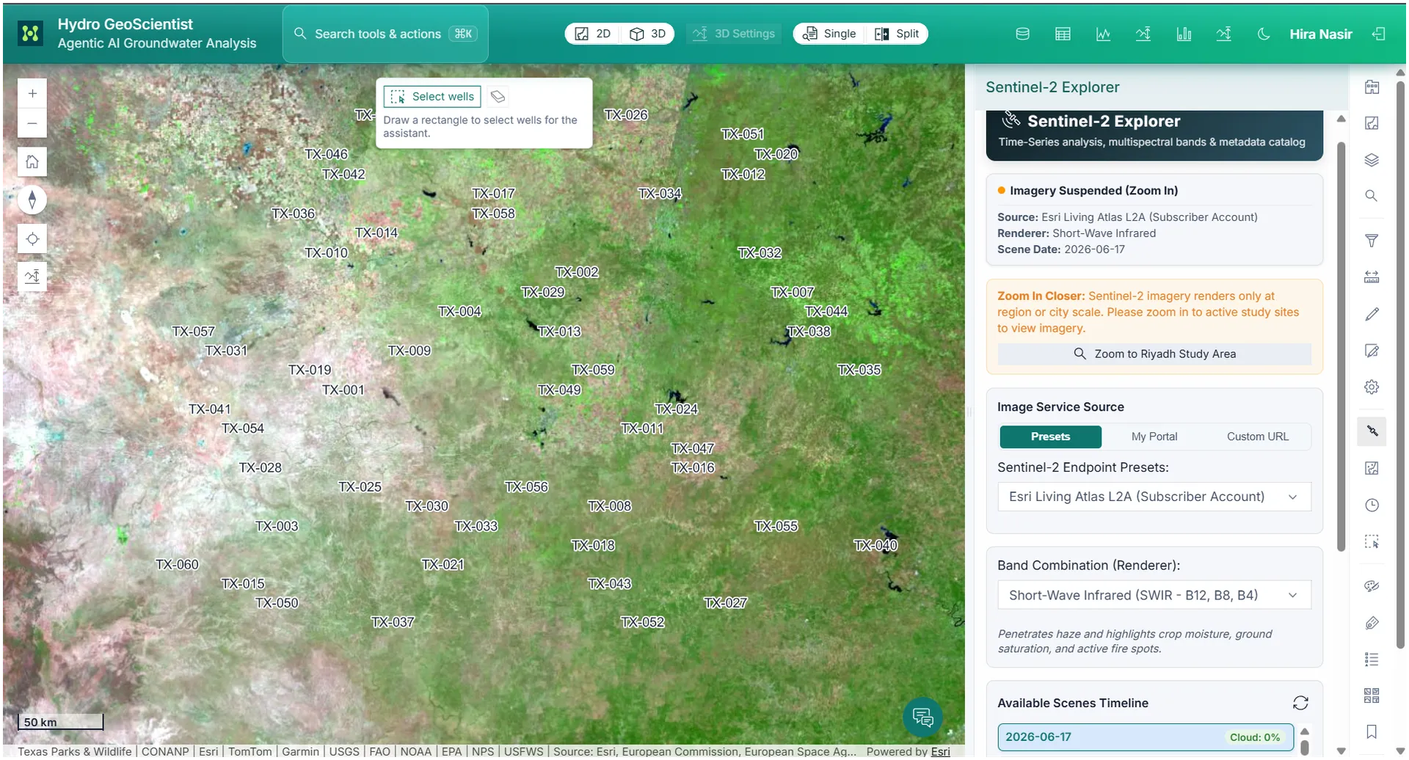
Task: Open the basemap icon in right sidebar
Action: click(1372, 123)
